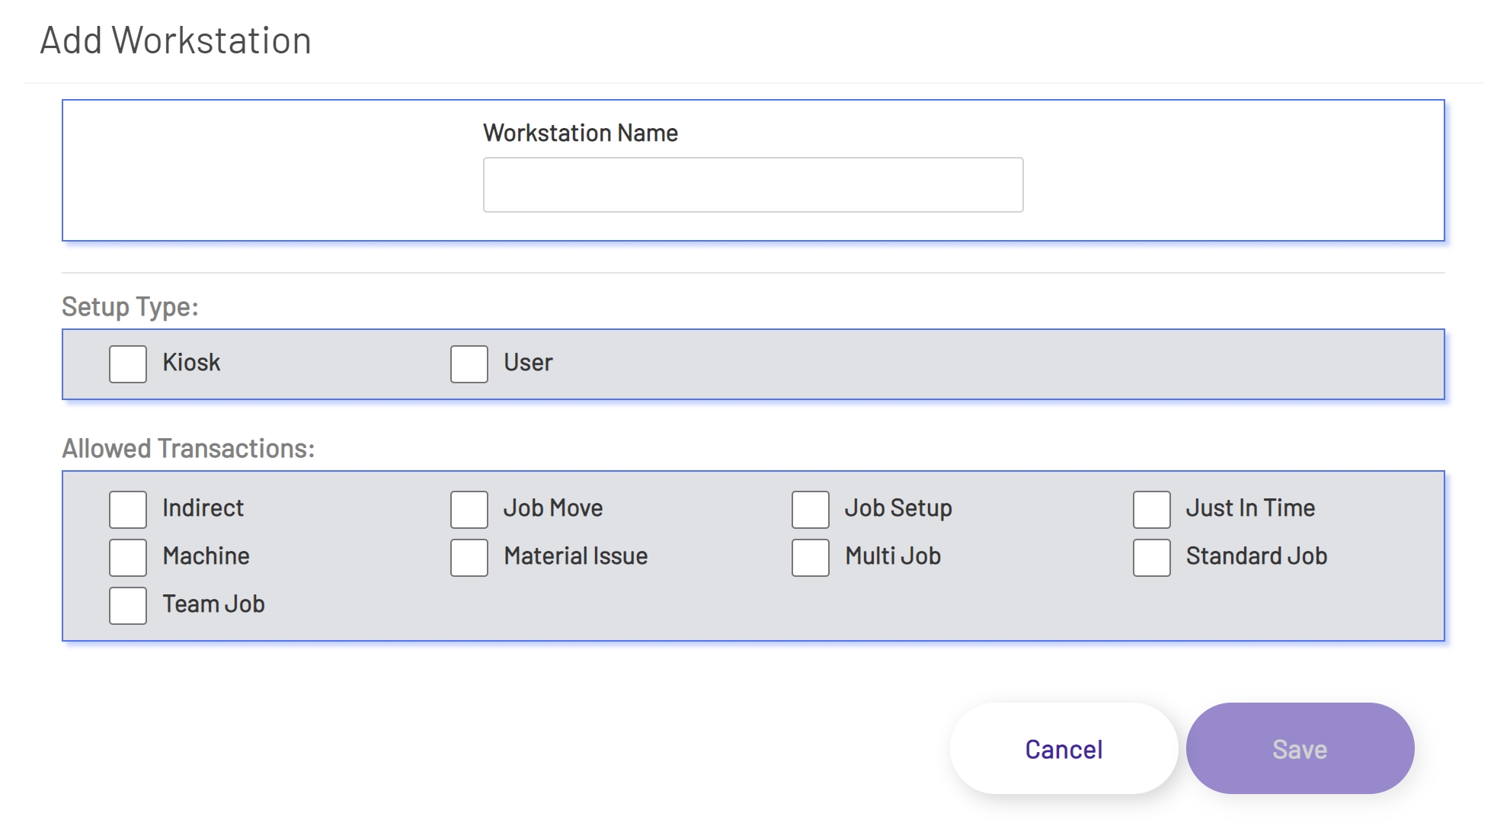Screen dimensions: 1510x839
Task: Click the Add Workstation heading
Action: [177, 40]
